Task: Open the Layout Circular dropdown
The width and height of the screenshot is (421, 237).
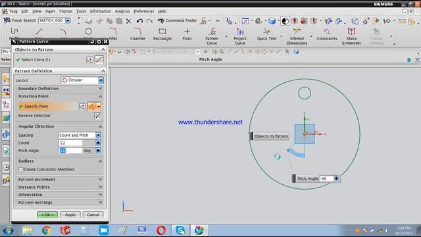Action: pyautogui.click(x=101, y=80)
